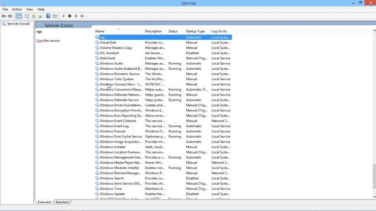Switch to the Extended tab
Viewport: 376px width, 211px height.
click(45, 202)
